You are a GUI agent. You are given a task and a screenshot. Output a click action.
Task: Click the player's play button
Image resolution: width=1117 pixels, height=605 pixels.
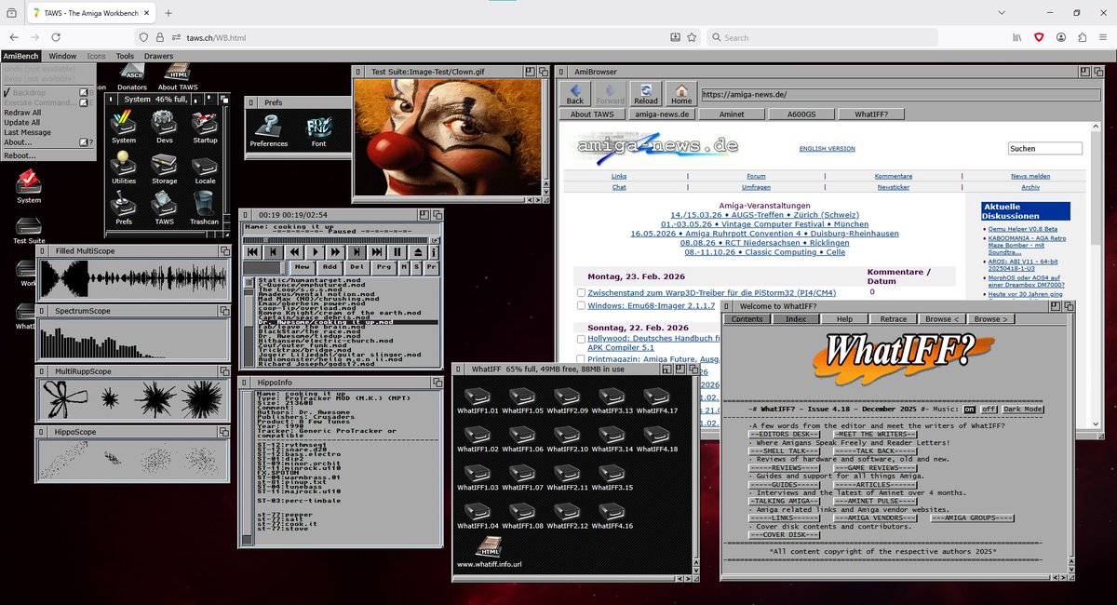point(315,252)
